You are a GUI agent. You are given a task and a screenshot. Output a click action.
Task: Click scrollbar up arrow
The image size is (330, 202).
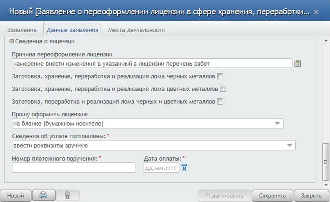[326, 40]
